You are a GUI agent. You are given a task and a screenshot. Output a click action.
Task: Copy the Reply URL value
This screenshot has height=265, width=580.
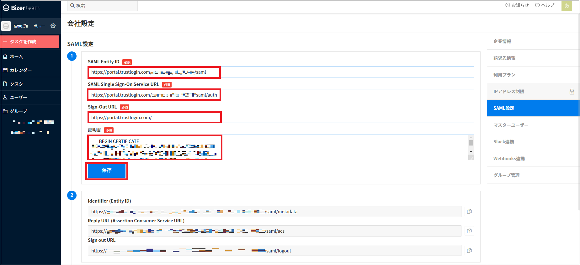[469, 231]
